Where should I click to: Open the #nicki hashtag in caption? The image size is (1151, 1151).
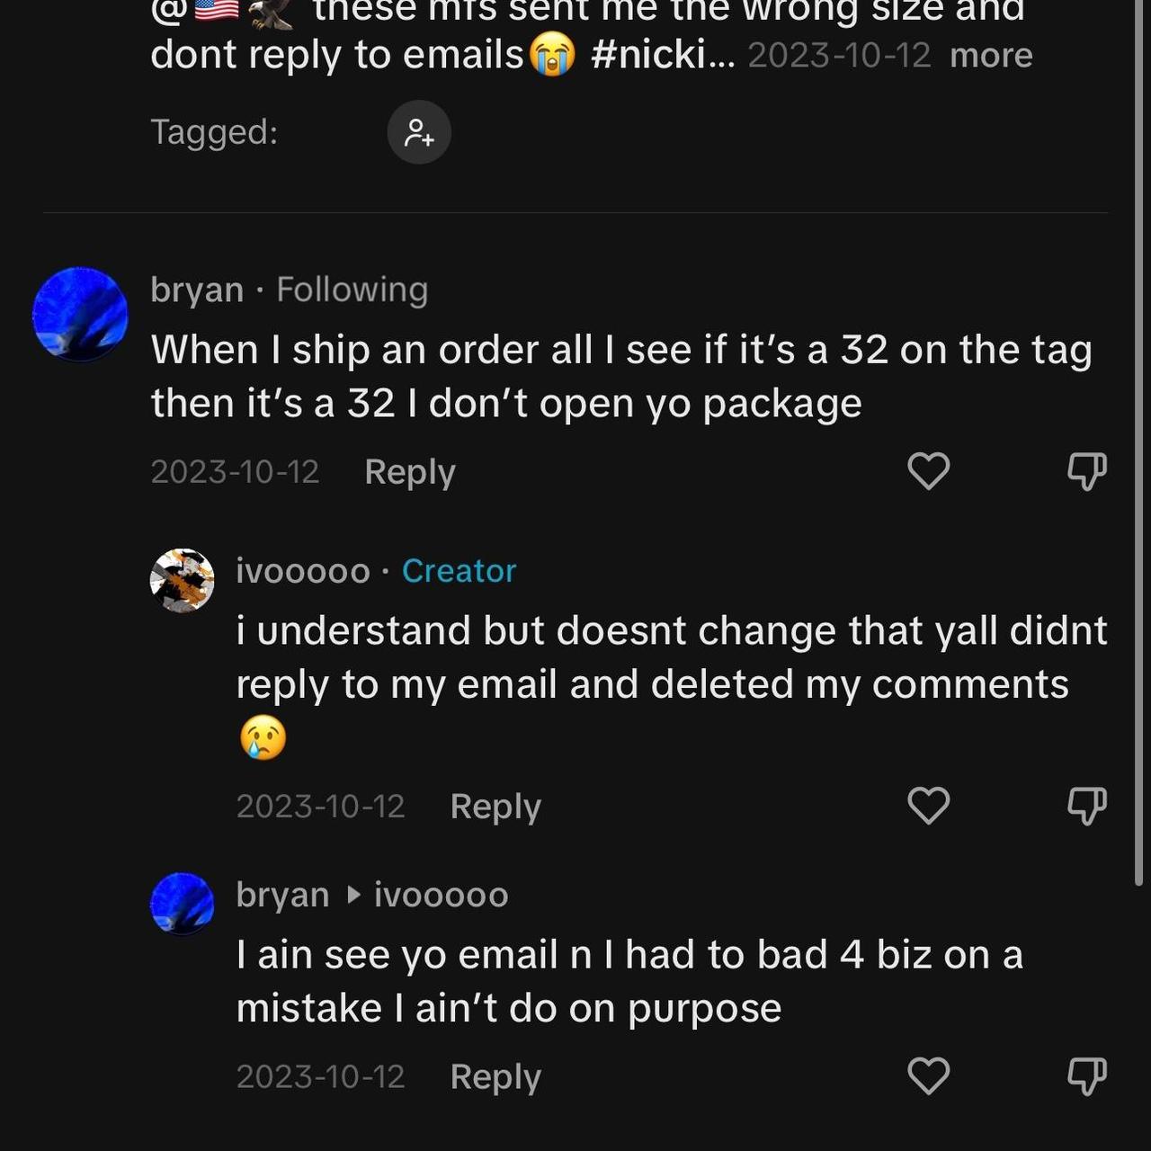(662, 55)
